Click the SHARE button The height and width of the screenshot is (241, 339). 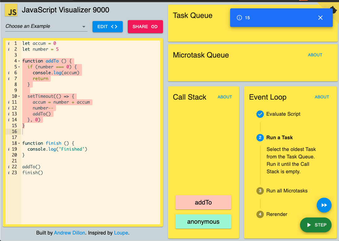tap(145, 27)
